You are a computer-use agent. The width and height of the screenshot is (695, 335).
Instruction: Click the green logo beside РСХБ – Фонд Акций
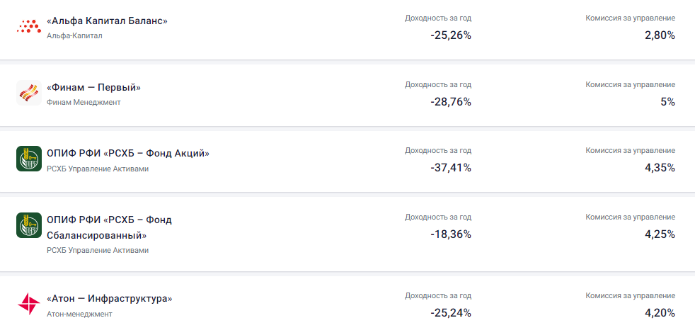[x=29, y=159]
